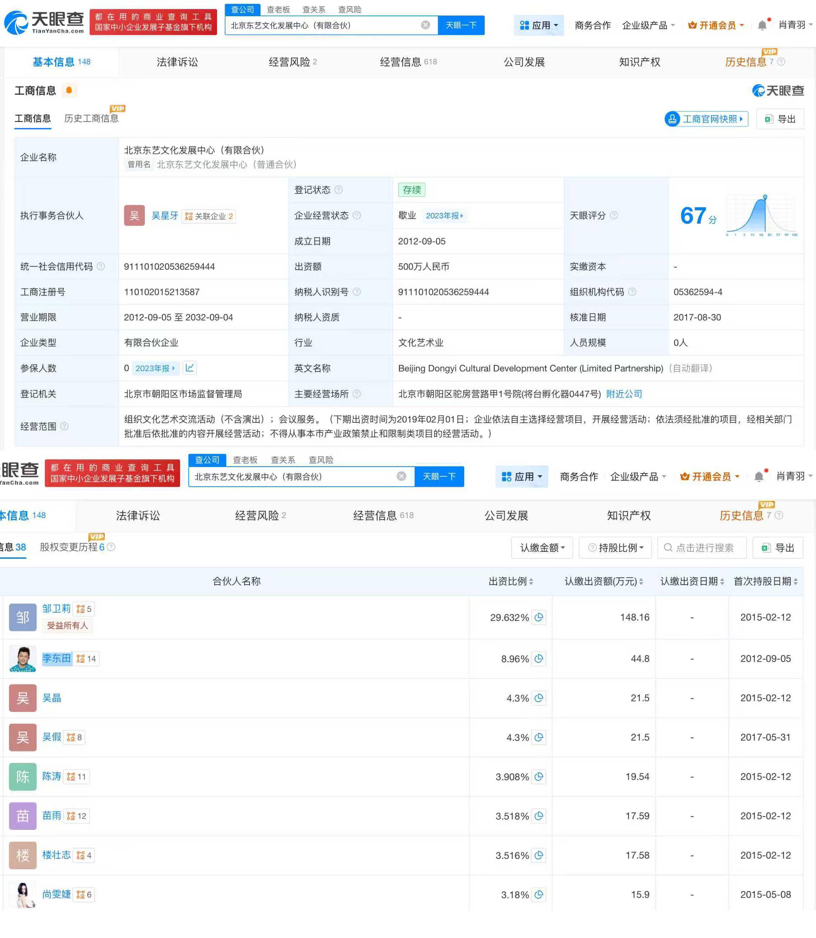Click the orange alert bell beside 工商信息
This screenshot has width=816, height=938.
coord(69,90)
